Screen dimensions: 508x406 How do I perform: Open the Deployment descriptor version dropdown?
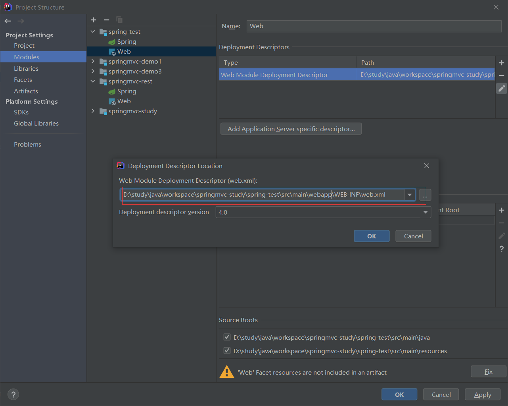(426, 213)
